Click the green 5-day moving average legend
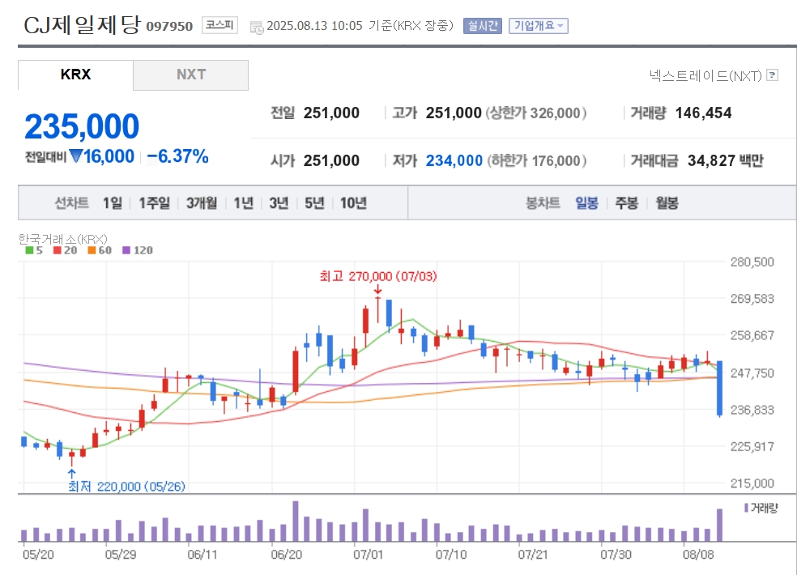This screenshot has height=575, width=797. pyautogui.click(x=34, y=250)
